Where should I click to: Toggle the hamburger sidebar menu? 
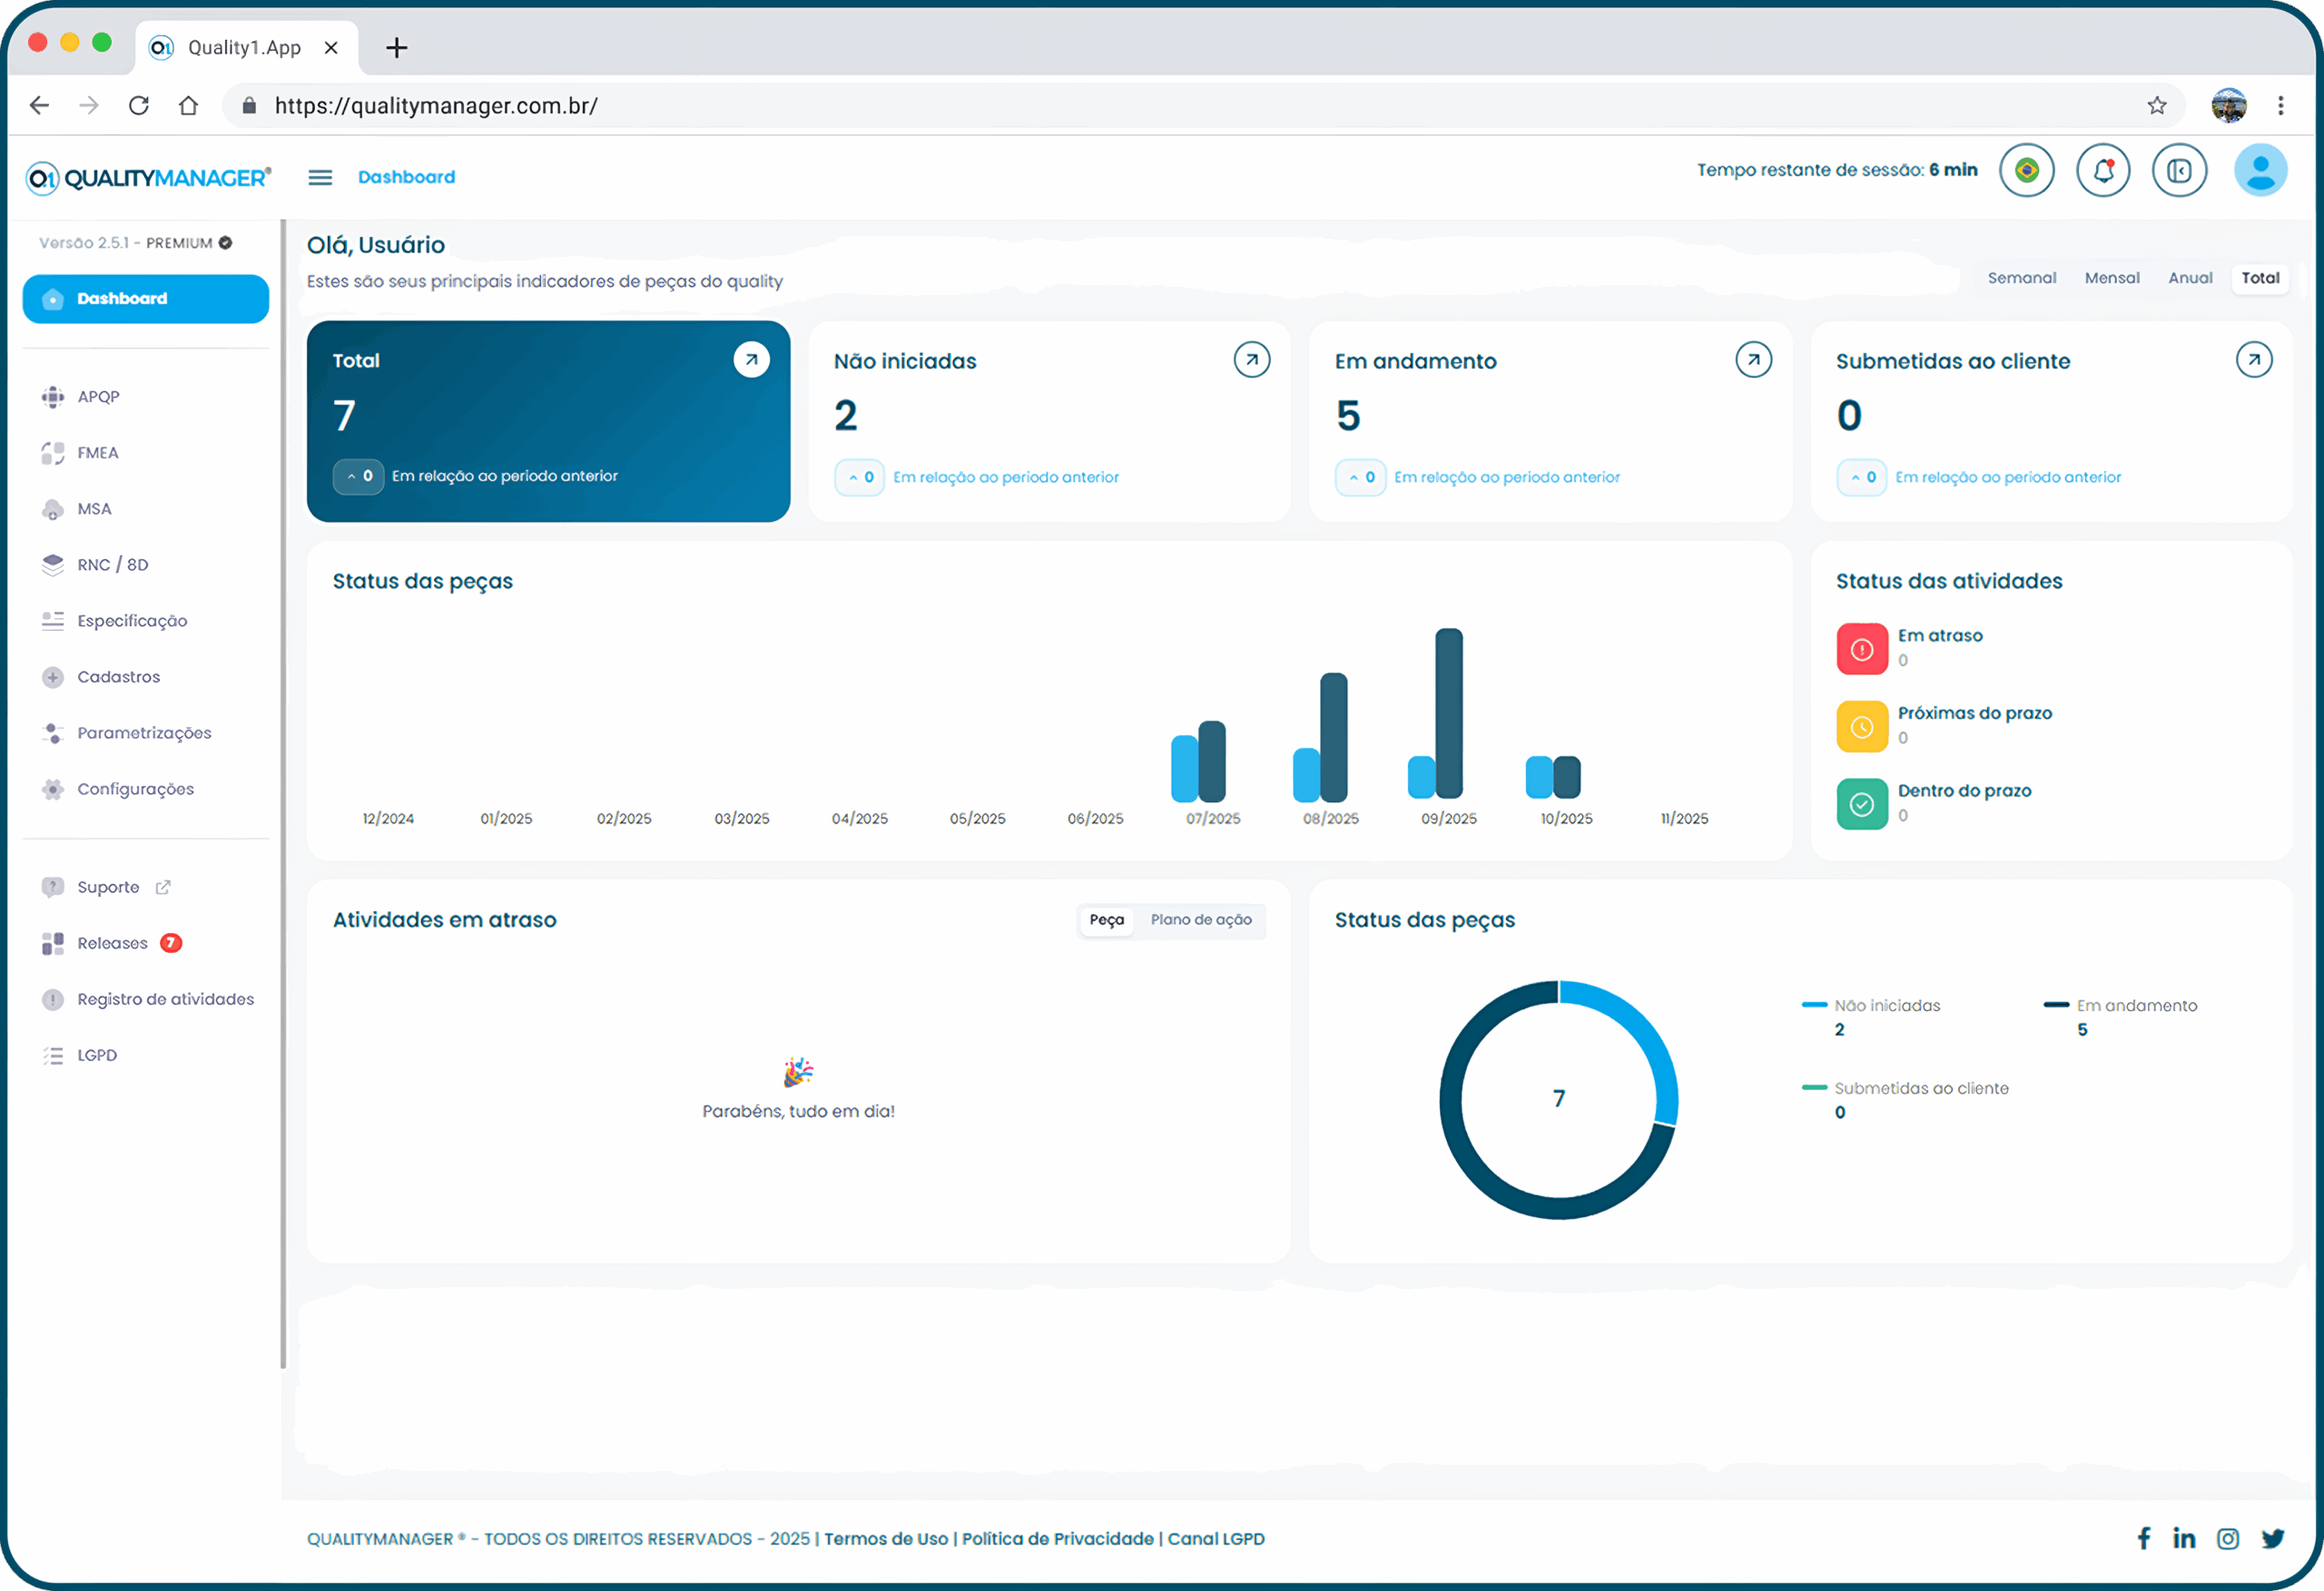click(x=320, y=178)
